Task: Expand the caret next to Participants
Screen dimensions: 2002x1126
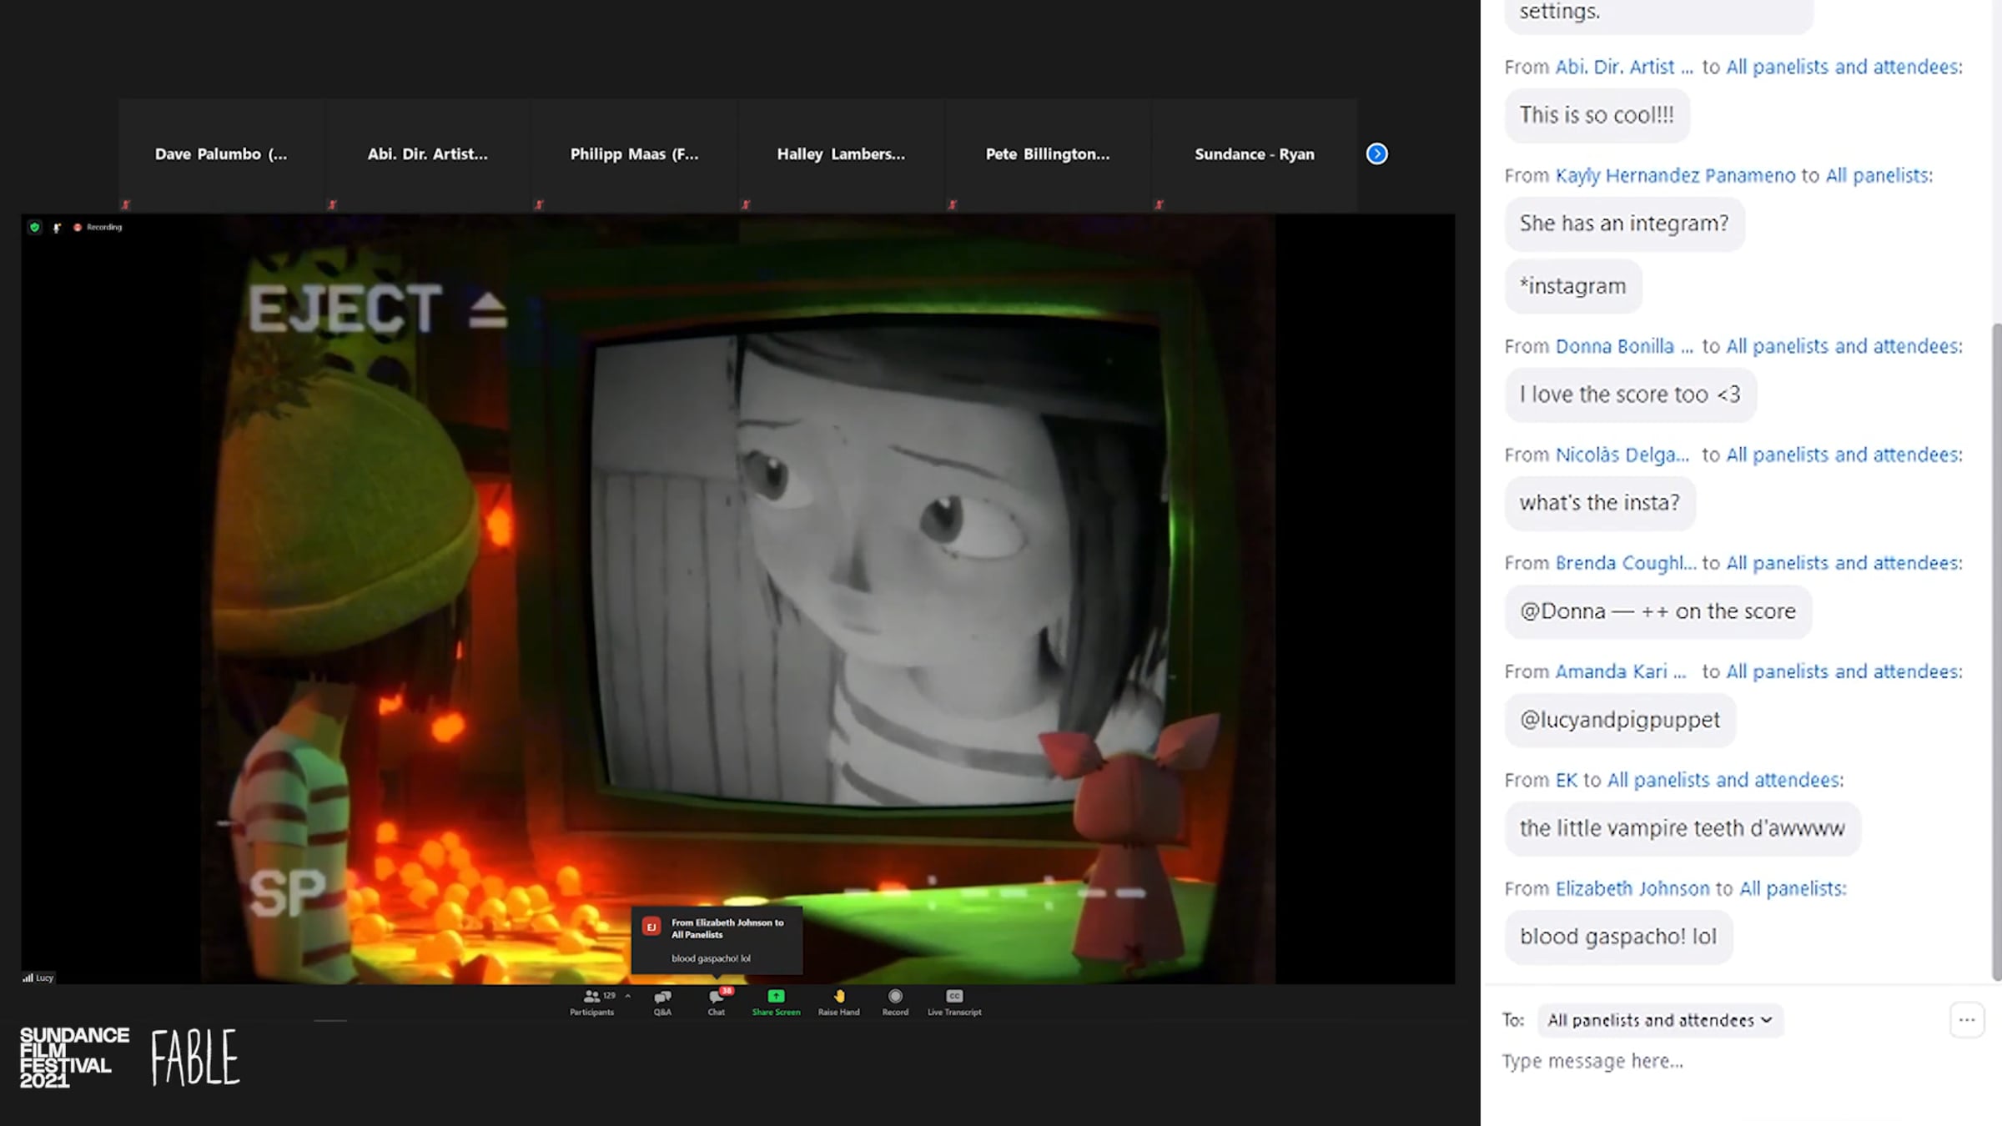Action: pos(627,996)
